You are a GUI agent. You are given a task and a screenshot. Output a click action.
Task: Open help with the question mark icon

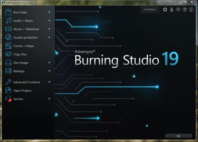(185, 10)
